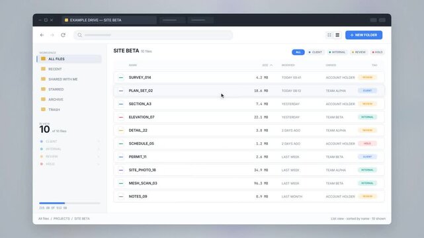The height and width of the screenshot is (238, 424).
Task: Go to SITE BETA in the breadcrumb
Action: [x=82, y=219]
